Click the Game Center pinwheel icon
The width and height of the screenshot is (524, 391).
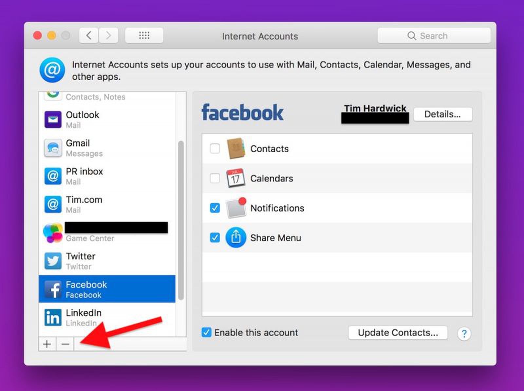click(53, 233)
